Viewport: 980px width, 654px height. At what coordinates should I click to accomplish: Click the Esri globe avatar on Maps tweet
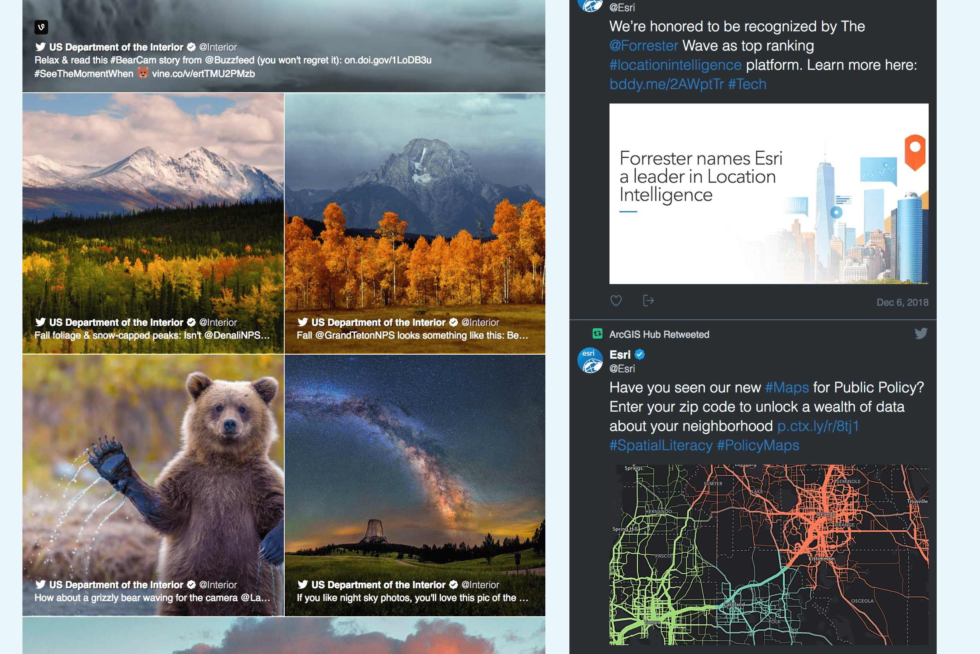tap(590, 360)
